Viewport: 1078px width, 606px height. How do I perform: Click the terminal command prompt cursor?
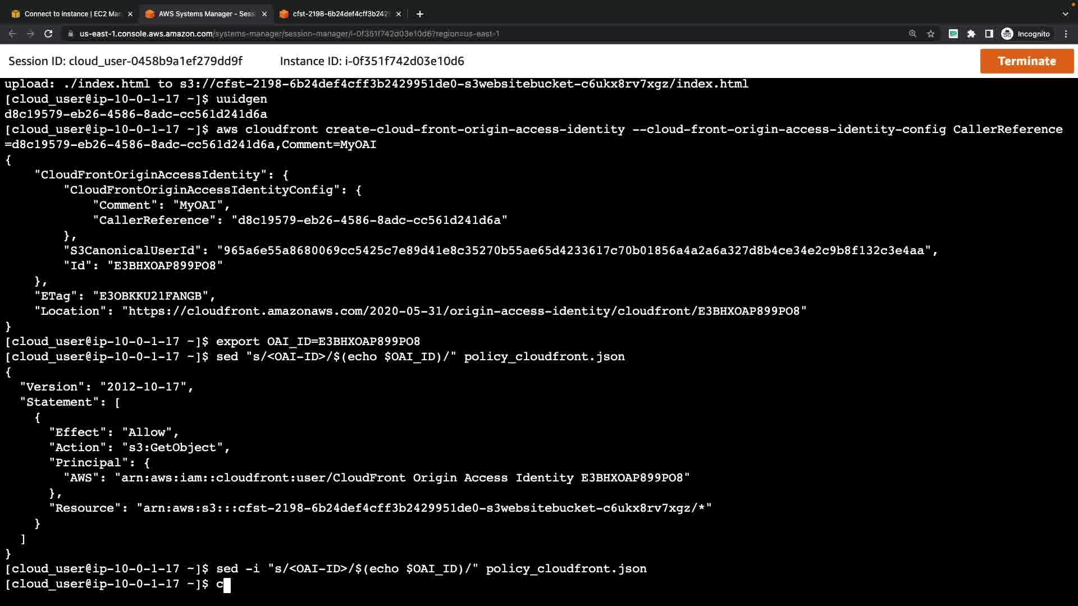click(227, 585)
